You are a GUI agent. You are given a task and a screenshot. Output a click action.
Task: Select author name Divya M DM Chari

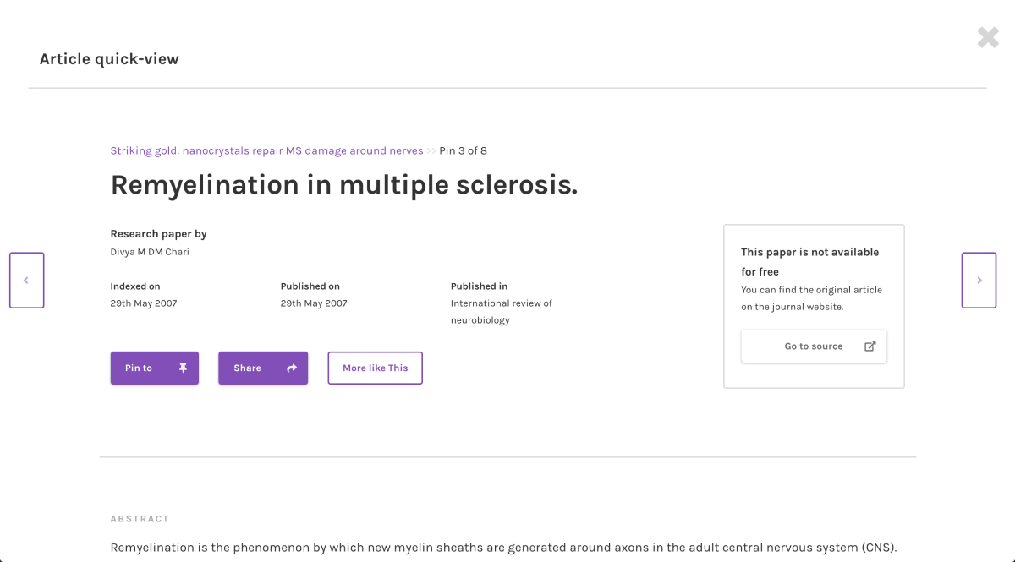[x=150, y=252]
